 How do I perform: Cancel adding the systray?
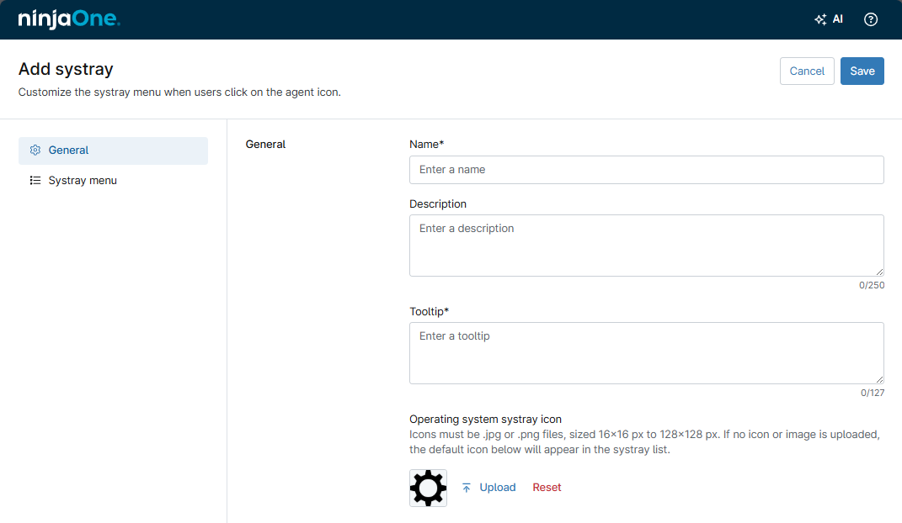[807, 71]
